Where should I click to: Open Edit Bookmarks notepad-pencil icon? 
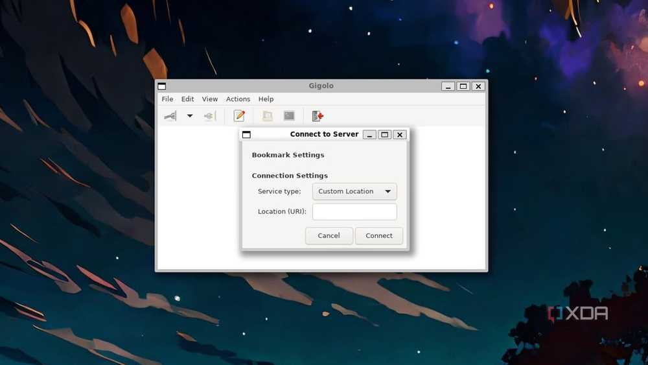239,116
